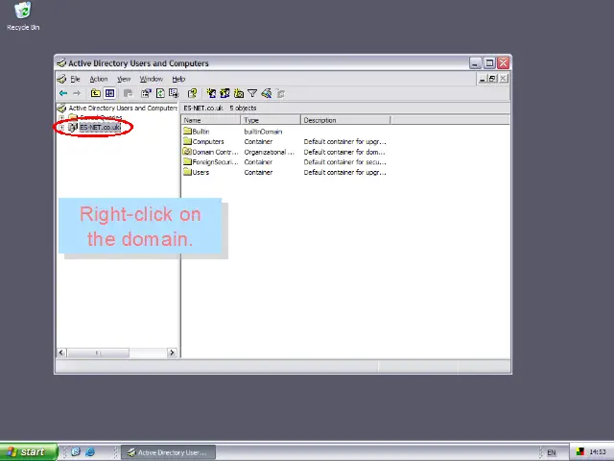The height and width of the screenshot is (461, 614).
Task: Click the builtinDomain type cell
Action: [x=263, y=132]
